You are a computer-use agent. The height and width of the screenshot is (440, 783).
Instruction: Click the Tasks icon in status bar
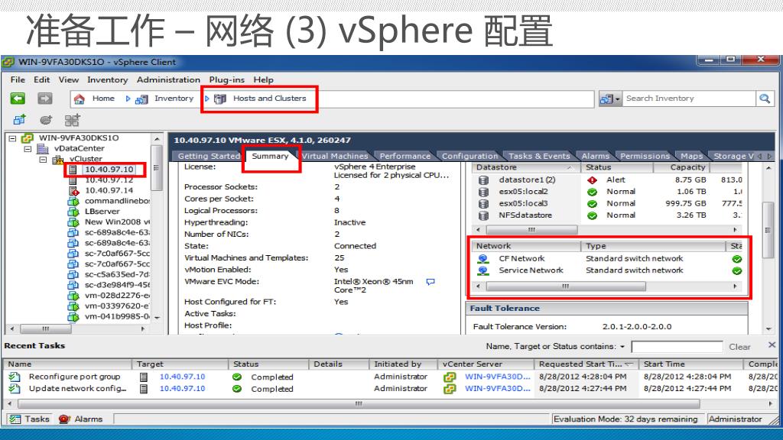tap(15, 419)
